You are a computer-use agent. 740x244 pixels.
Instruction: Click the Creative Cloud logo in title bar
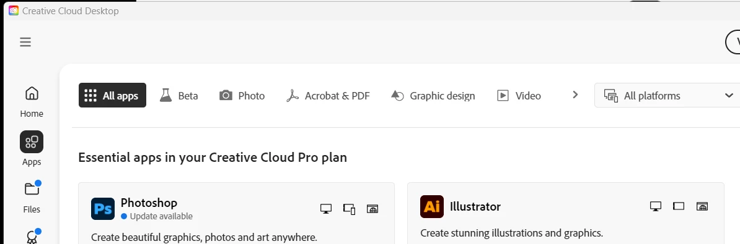pos(14,11)
